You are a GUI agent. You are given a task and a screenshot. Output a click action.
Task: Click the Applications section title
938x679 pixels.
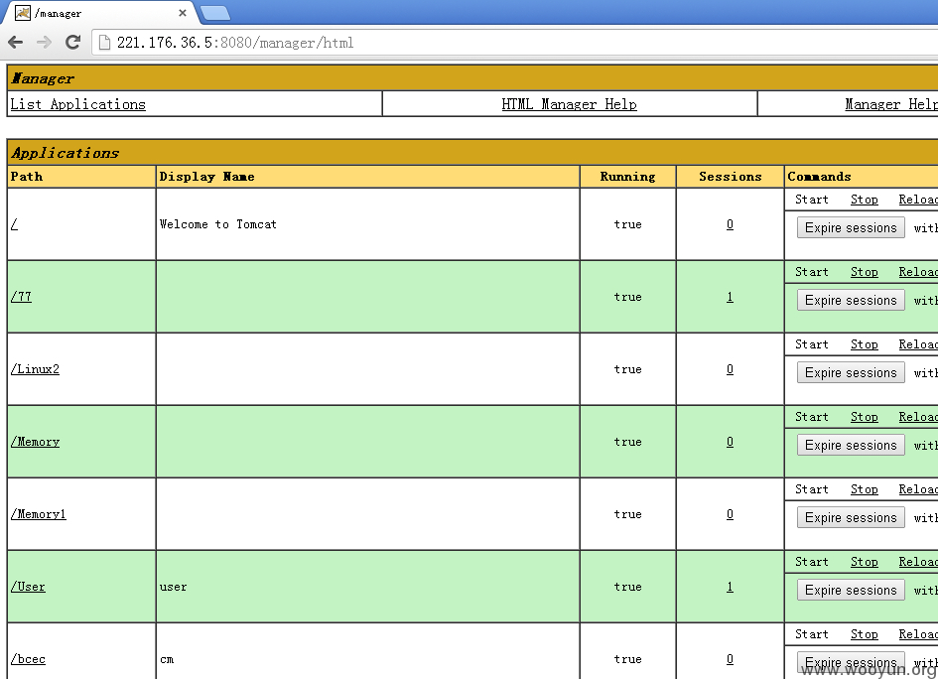tap(66, 153)
